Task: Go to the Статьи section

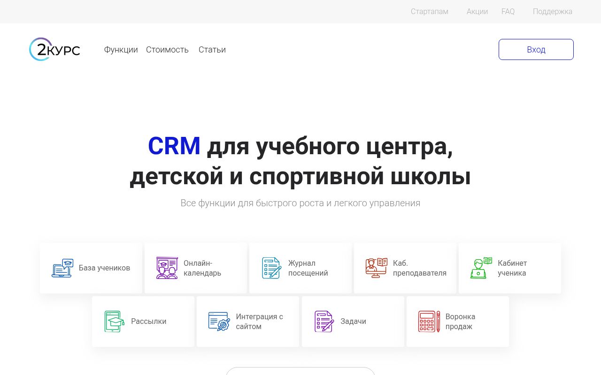Action: pyautogui.click(x=212, y=50)
